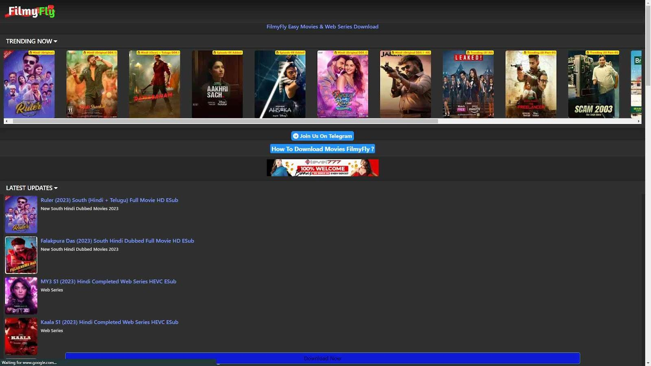The height and width of the screenshot is (366, 651).
Task: Open The Freelancer trending poster
Action: coord(531,84)
